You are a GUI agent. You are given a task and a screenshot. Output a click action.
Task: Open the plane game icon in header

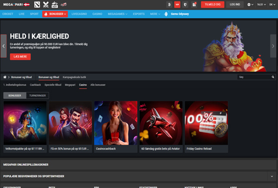(x=64, y=5)
